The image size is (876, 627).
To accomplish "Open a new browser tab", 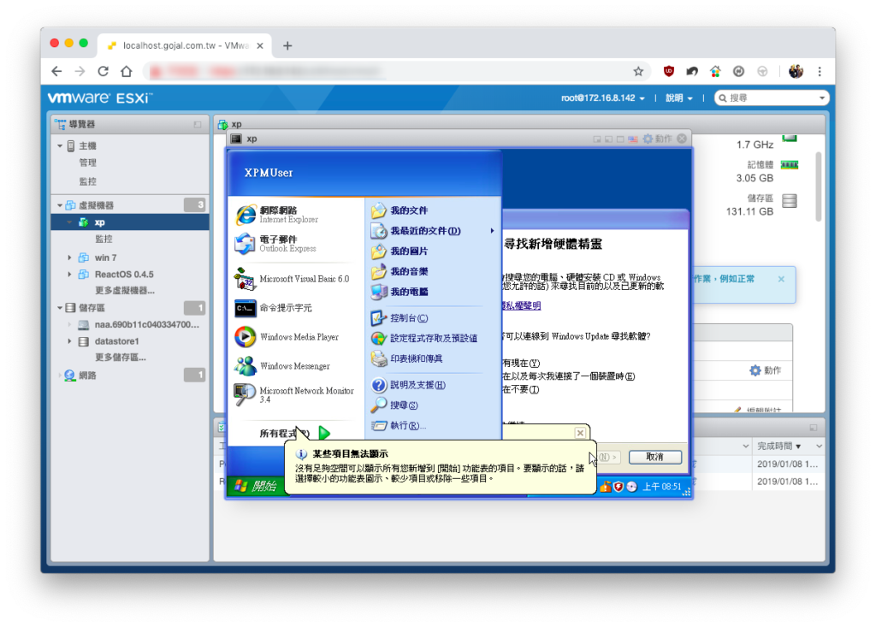I will pos(287,46).
